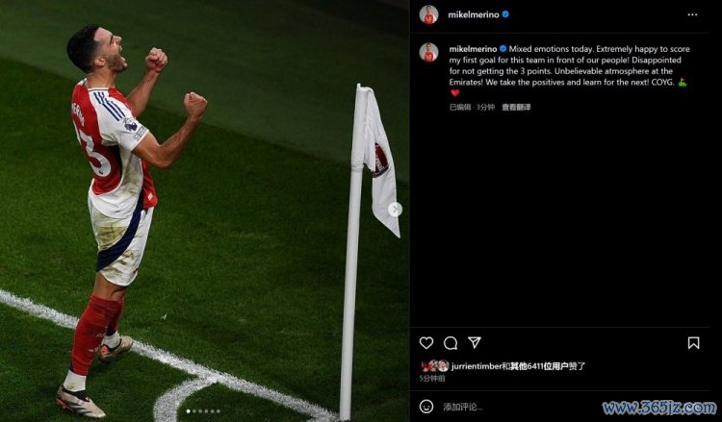Open the mikelmerino username in the caption
Viewport: 722px width, 422px height.
(x=473, y=49)
